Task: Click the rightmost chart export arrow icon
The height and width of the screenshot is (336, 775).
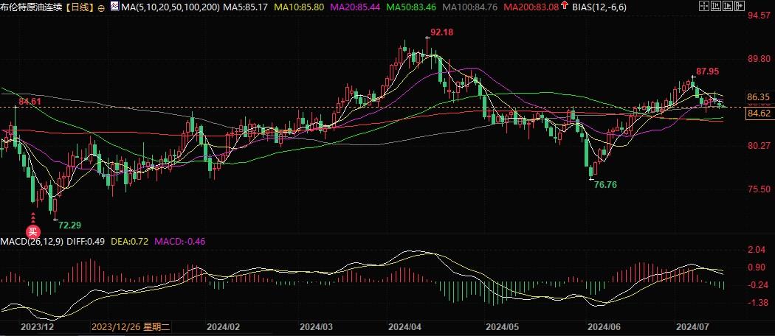Action: coord(740,6)
